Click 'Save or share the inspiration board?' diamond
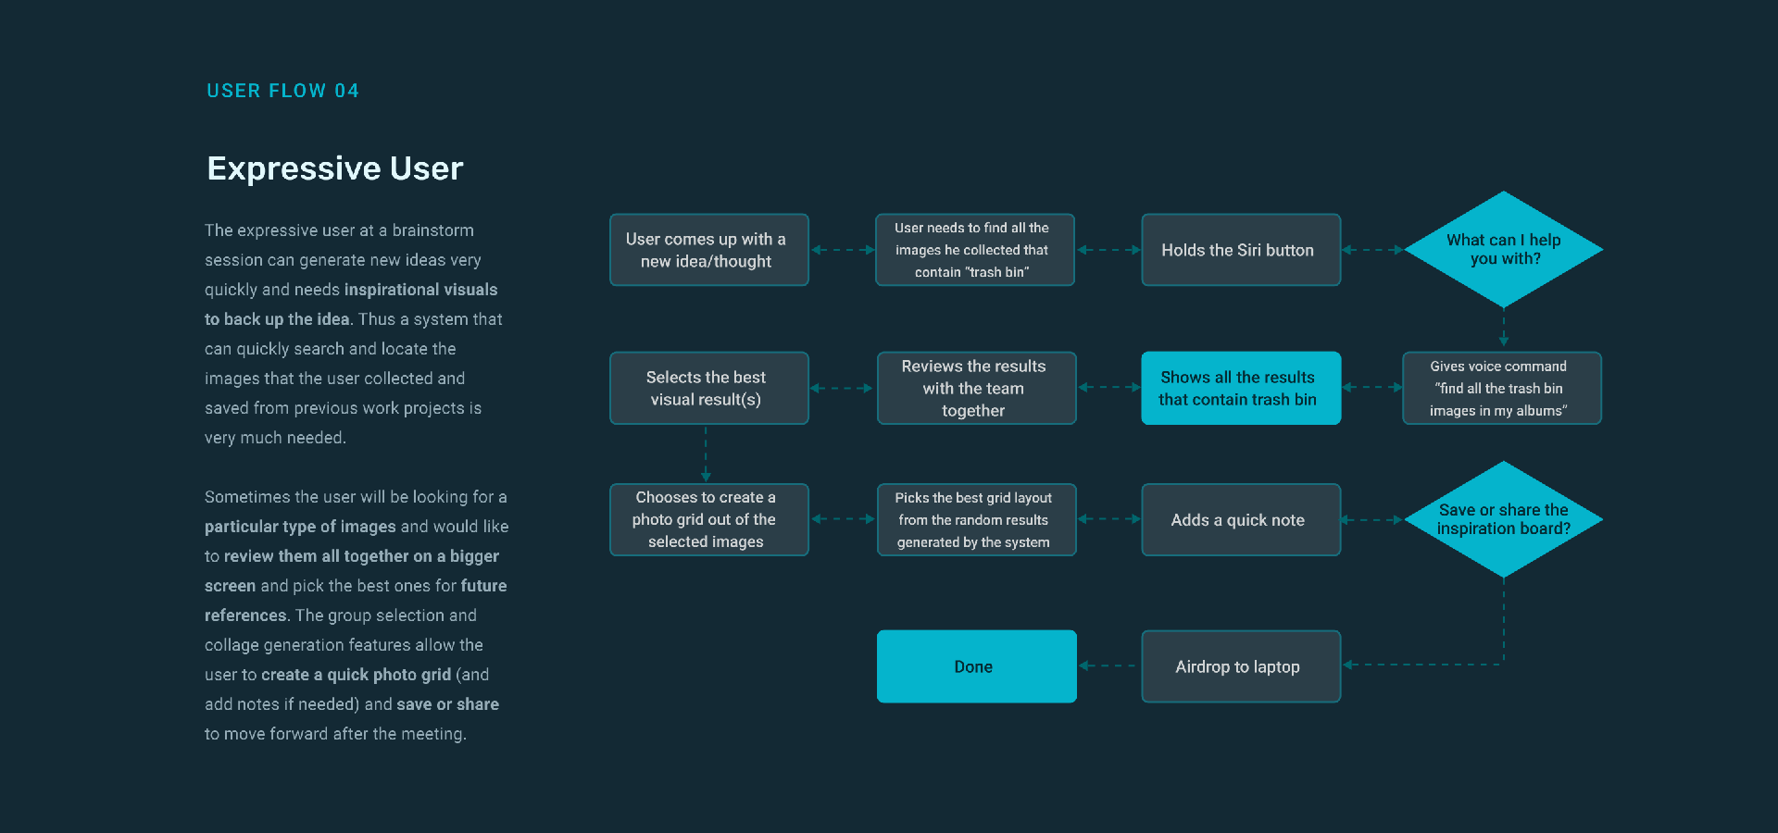1778x833 pixels. point(1503,519)
